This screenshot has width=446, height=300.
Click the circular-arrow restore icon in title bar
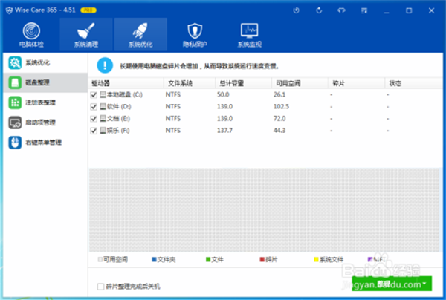[x=296, y=10]
